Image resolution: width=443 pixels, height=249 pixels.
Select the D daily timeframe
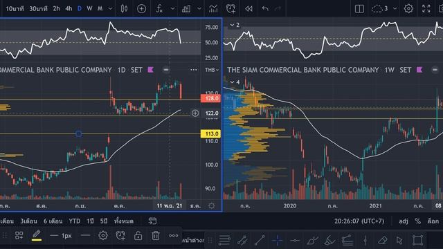tap(80, 9)
